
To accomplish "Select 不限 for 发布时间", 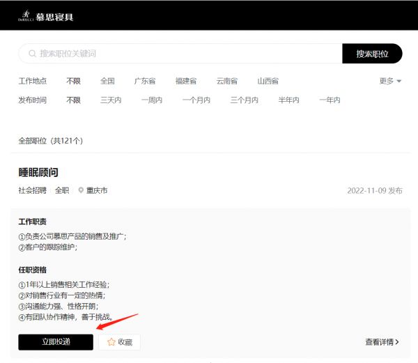I will coord(74,100).
